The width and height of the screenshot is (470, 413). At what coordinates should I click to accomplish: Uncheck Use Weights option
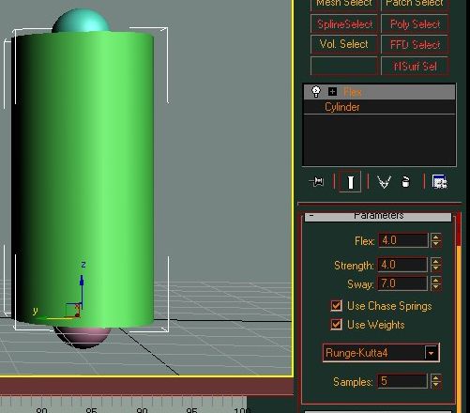point(336,325)
